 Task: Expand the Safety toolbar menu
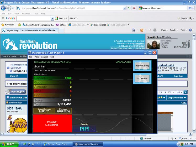(x=174, y=30)
